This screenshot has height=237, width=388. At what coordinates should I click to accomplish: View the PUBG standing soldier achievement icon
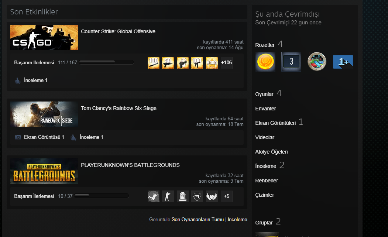[x=168, y=196]
